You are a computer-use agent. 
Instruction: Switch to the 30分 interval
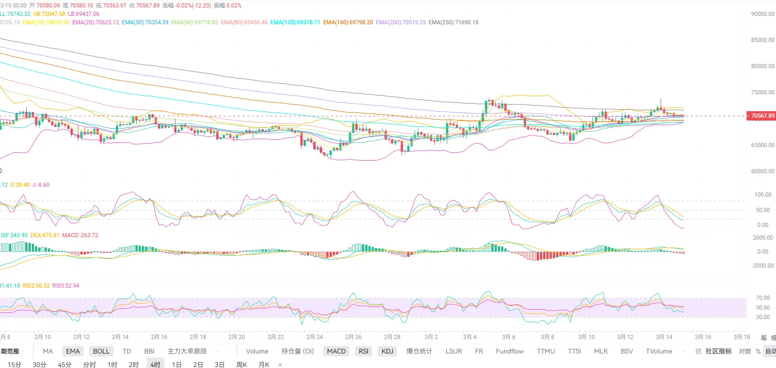coord(40,365)
